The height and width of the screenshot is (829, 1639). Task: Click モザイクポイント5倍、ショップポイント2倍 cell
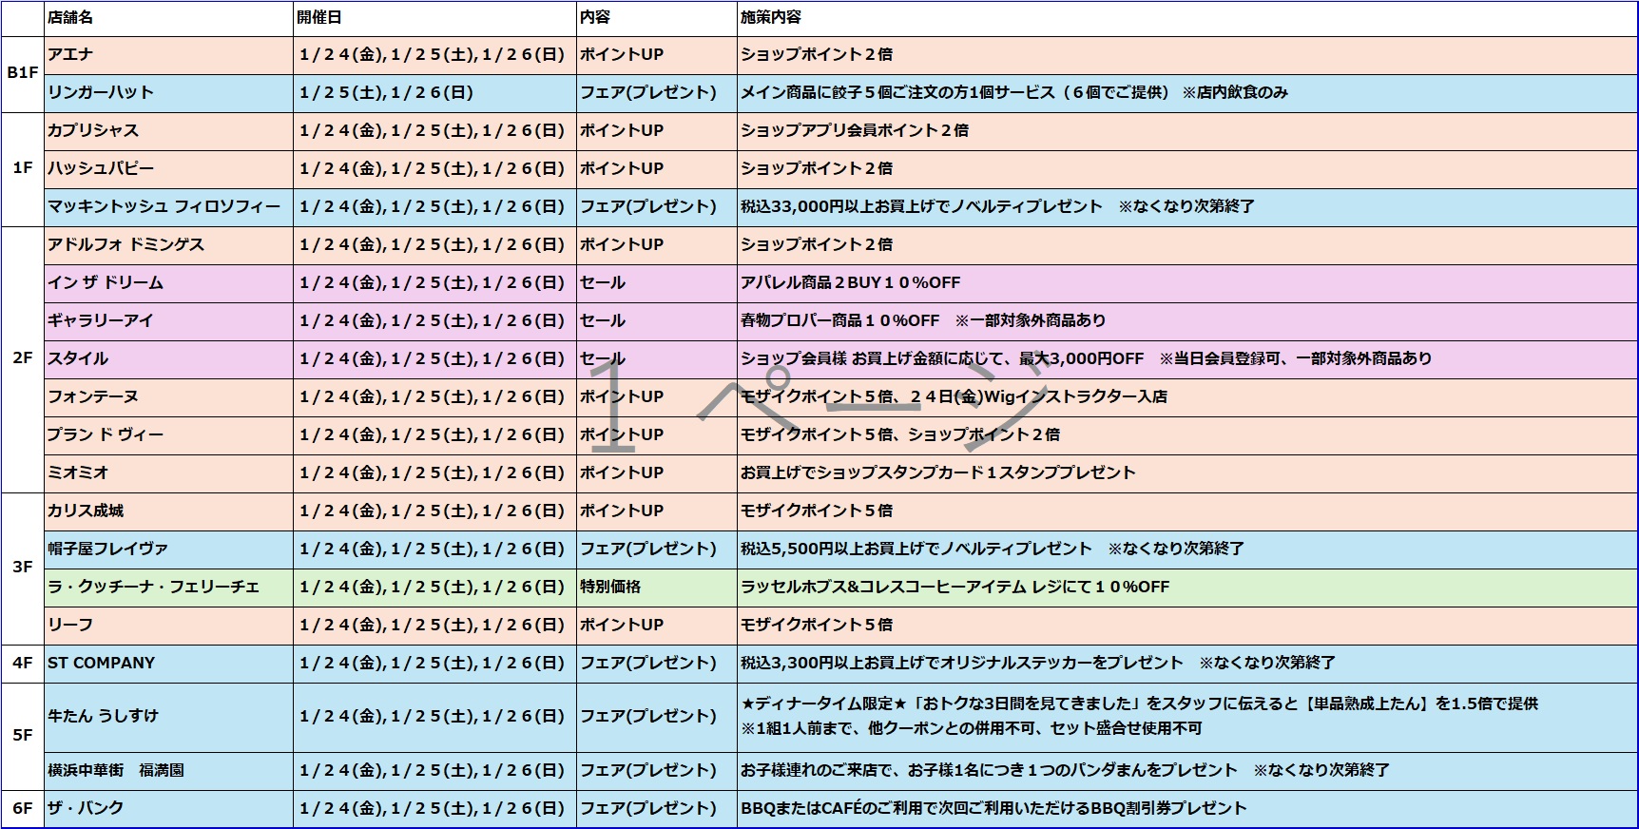(1186, 435)
